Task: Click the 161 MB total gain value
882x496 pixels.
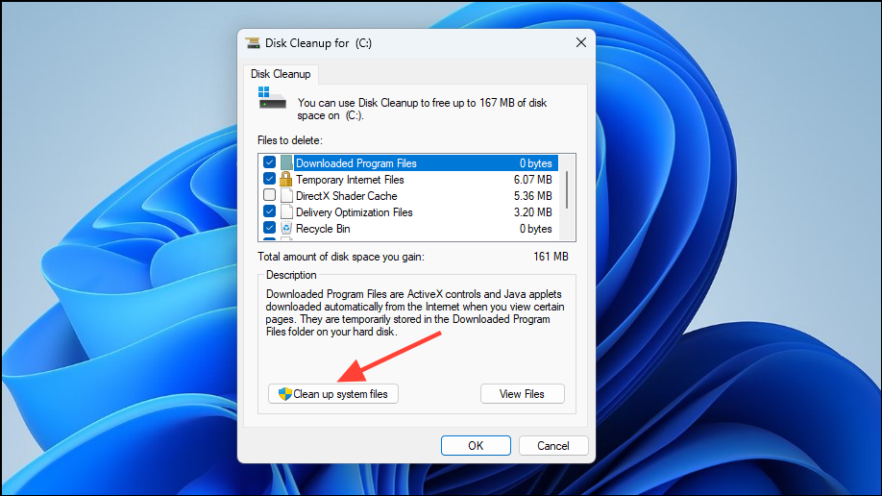Action: 551,257
